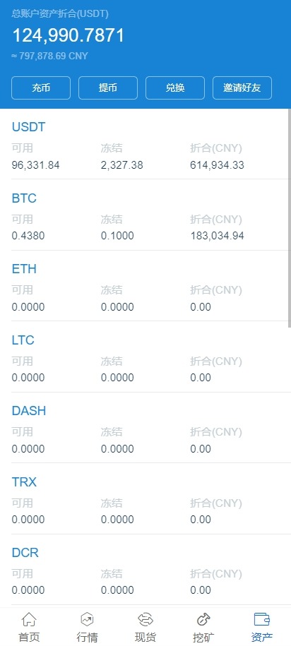Select the BTC asset entry
Screen dimensions: 291x646
pos(144,215)
